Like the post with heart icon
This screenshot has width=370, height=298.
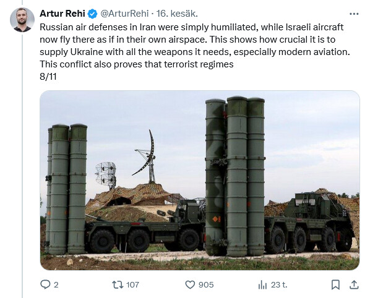tap(190, 285)
